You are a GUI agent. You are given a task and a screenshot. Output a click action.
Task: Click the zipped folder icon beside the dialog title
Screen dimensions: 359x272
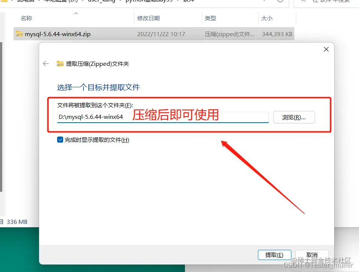(60, 64)
